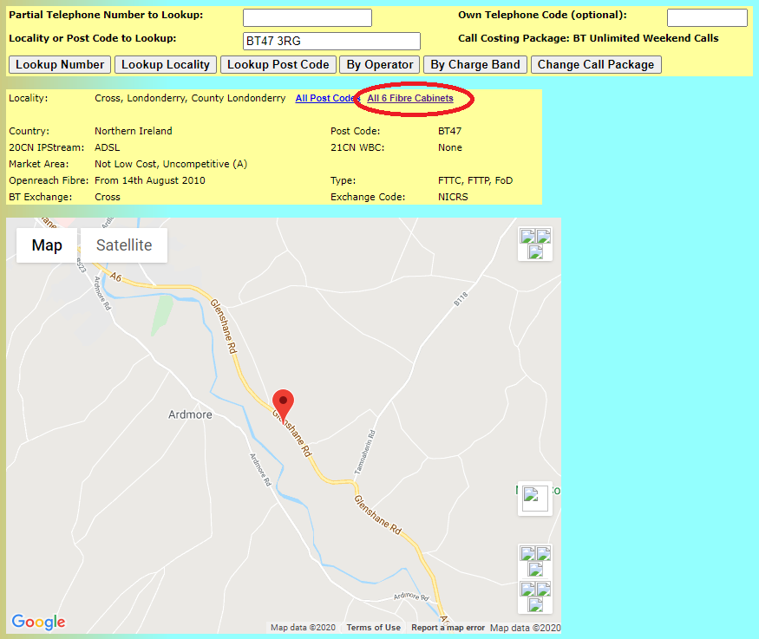
Task: Click the Tamnaherin Rd label on map
Action: 365,453
